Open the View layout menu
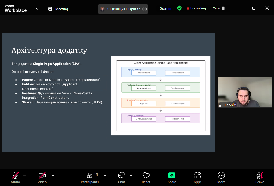Screen dimensions: 274x186 [219, 8]
